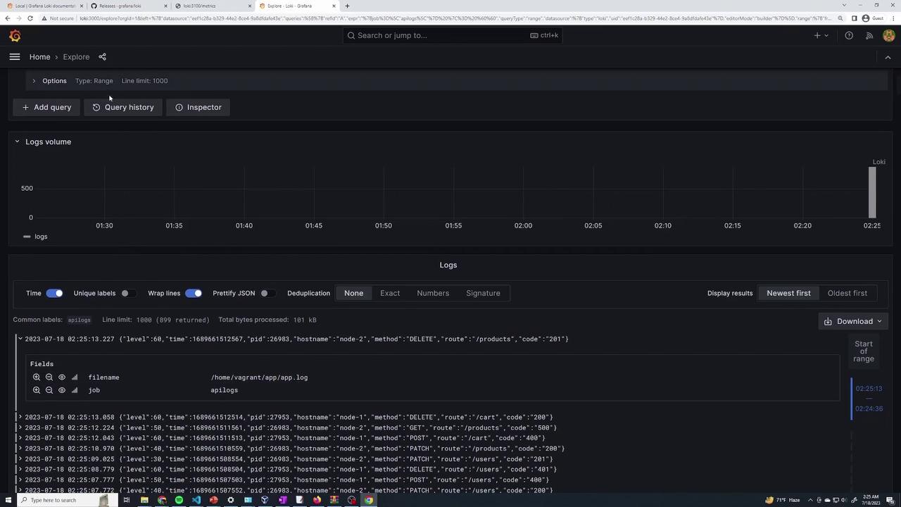Switch display results to Oldest first
The width and height of the screenshot is (901, 507).
847,293
